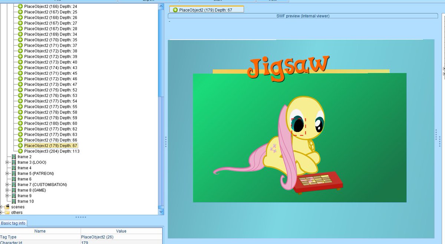Expand the frame 8 (GAME) node

point(7,190)
